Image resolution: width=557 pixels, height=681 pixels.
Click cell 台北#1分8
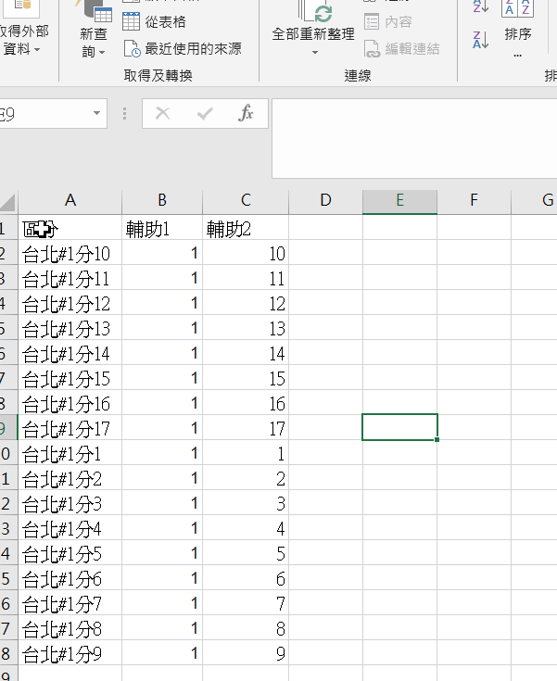click(70, 628)
